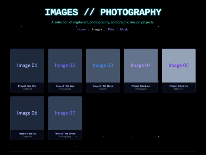
Task: Click the 'Project Title Two' caption
Action: (65, 86)
